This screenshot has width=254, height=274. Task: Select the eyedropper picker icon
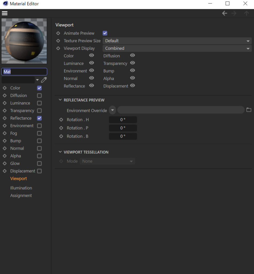coord(44,80)
